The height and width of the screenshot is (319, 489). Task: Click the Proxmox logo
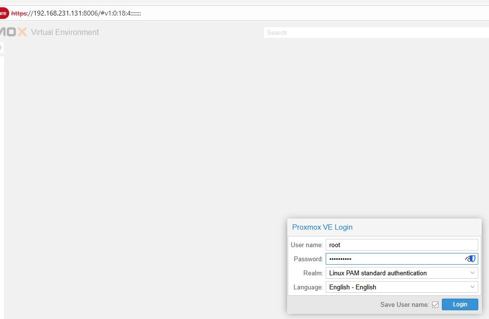14,32
